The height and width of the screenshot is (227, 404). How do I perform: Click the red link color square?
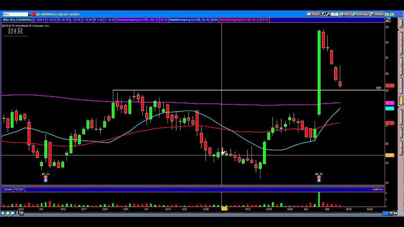click(x=34, y=14)
